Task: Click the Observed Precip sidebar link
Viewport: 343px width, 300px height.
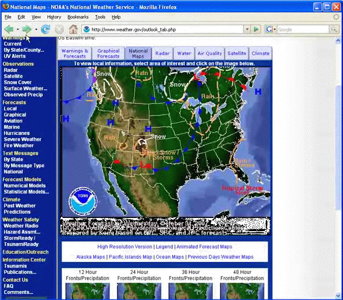Action: [23, 95]
